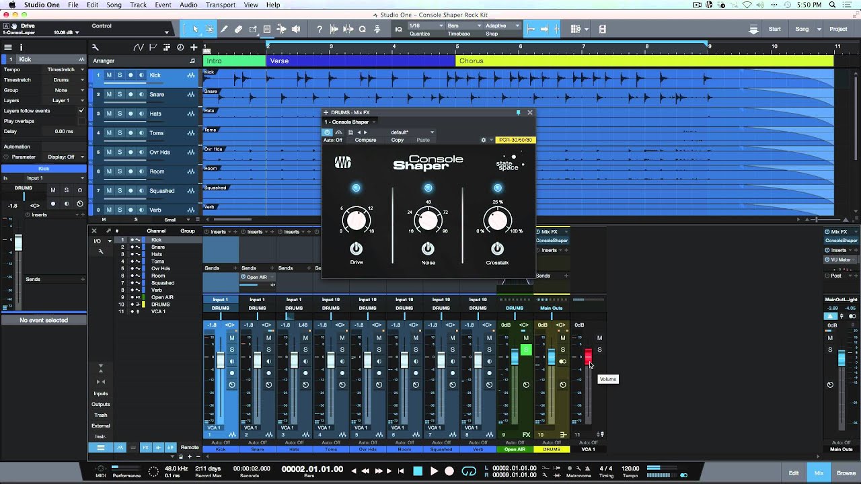Mute the Kick track
Screen dimensions: 861x484
click(109, 75)
